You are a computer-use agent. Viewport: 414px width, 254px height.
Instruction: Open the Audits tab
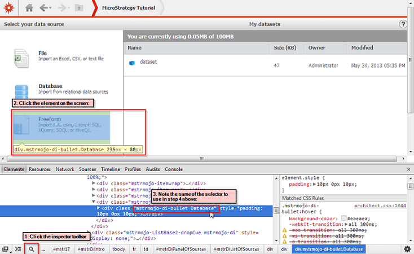coord(153,169)
